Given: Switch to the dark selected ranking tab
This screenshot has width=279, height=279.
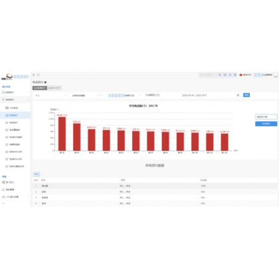Looking at the screenshot, I should tap(40, 88).
